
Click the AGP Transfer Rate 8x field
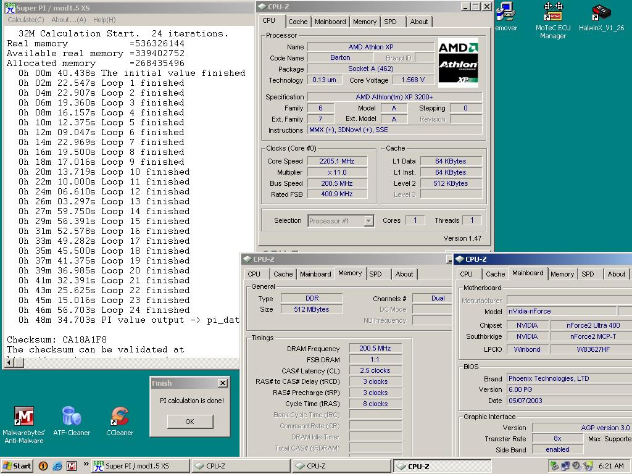click(x=557, y=439)
